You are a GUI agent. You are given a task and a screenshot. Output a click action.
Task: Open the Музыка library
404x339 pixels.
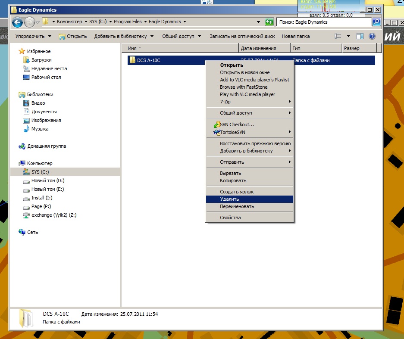tap(36, 129)
